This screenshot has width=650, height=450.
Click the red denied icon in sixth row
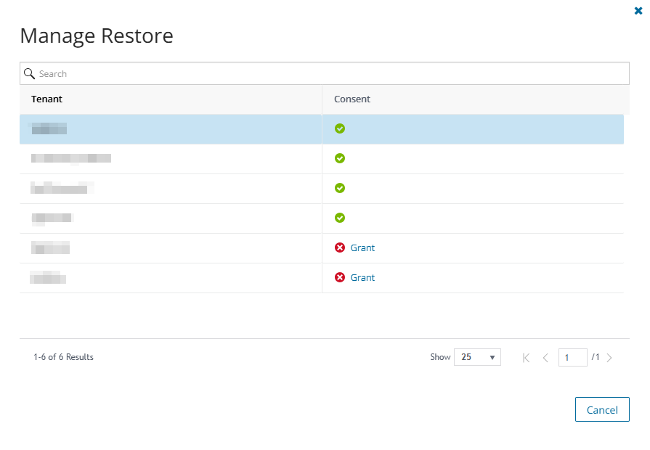[340, 277]
